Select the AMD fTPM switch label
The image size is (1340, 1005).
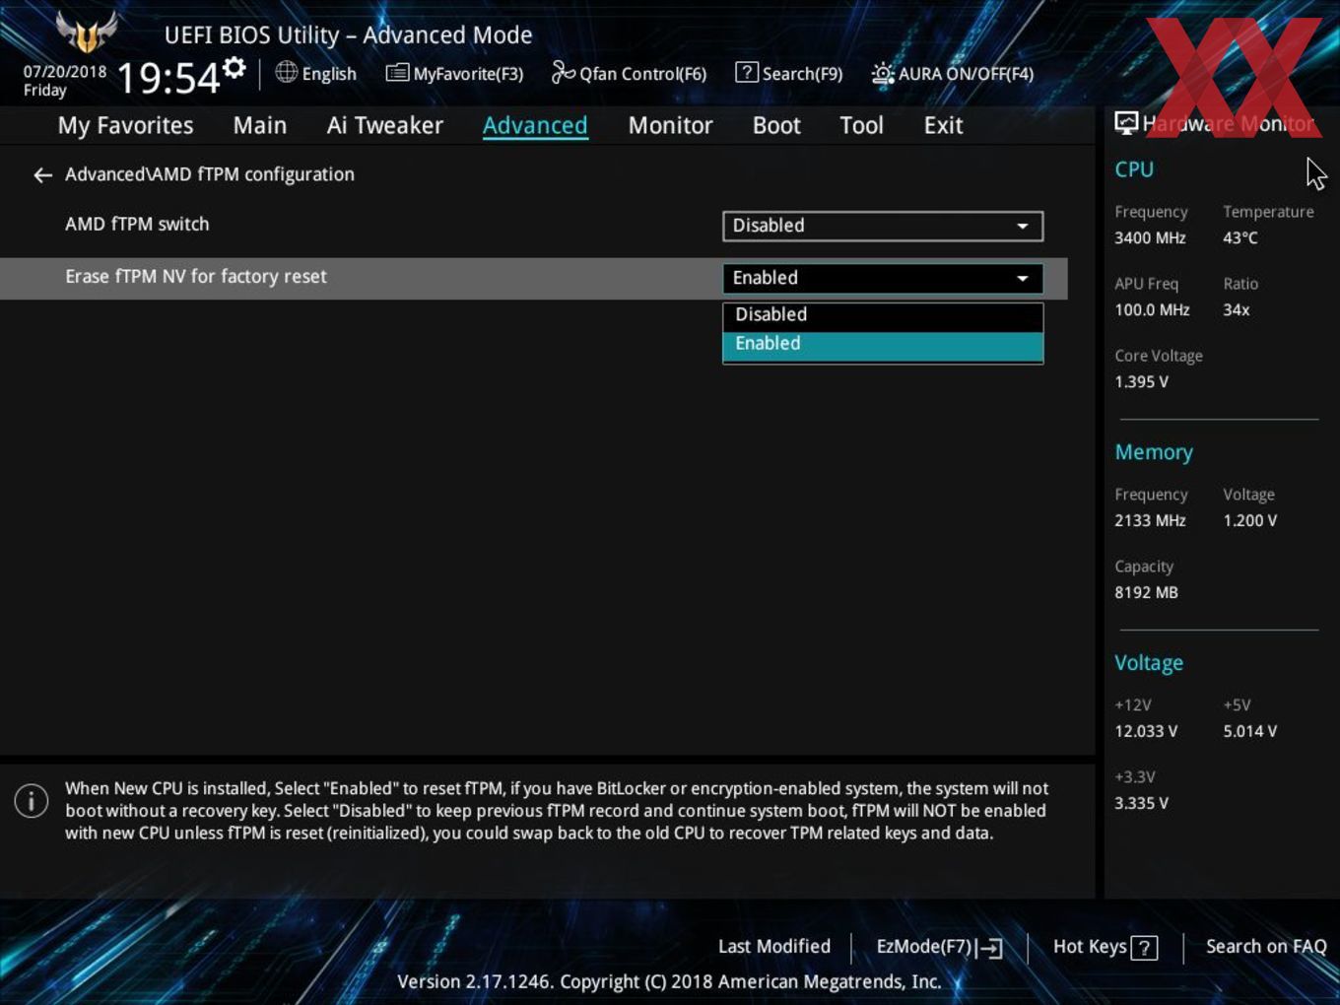coord(137,225)
